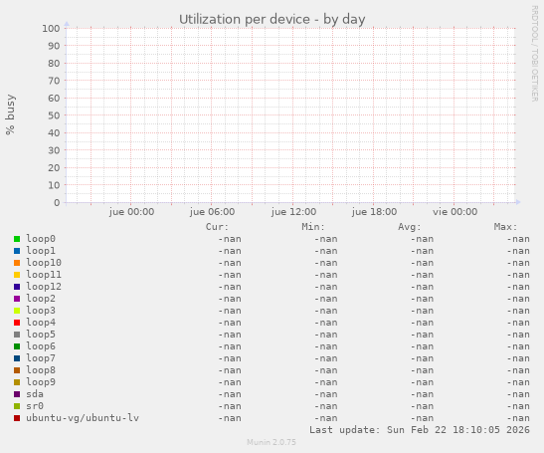The image size is (544, 453).
Task: Click the loop2 purple legend swatch
Action: [x=17, y=299]
